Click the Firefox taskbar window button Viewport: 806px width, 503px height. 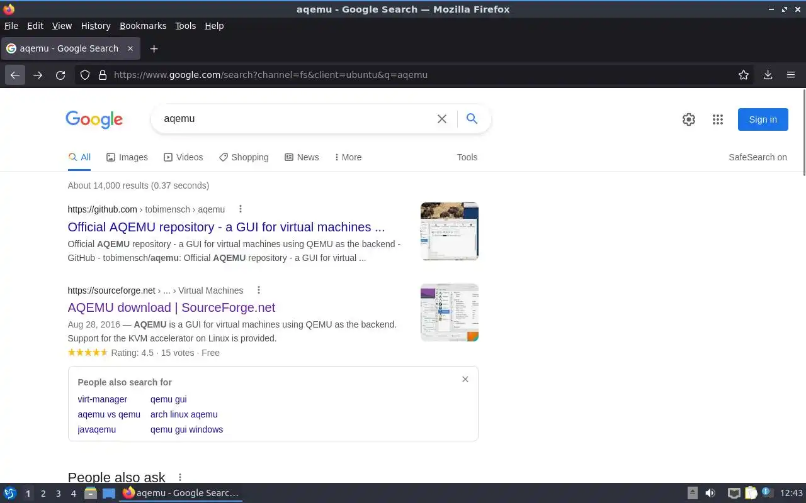(181, 494)
